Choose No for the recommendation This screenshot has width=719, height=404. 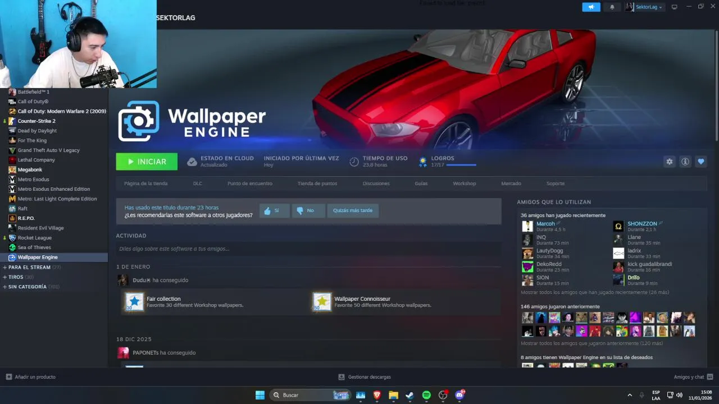pos(308,210)
